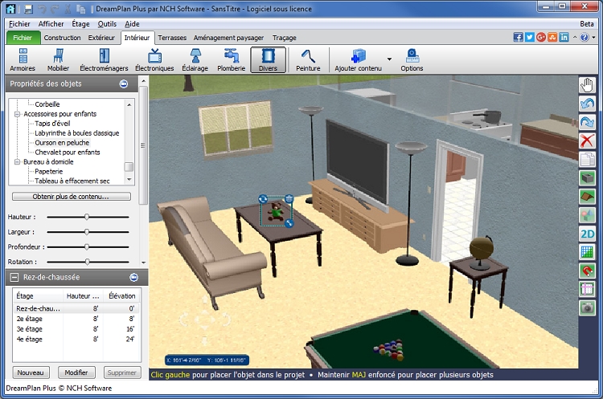Select the Peinture paint tool
The height and width of the screenshot is (399, 603).
click(x=308, y=60)
